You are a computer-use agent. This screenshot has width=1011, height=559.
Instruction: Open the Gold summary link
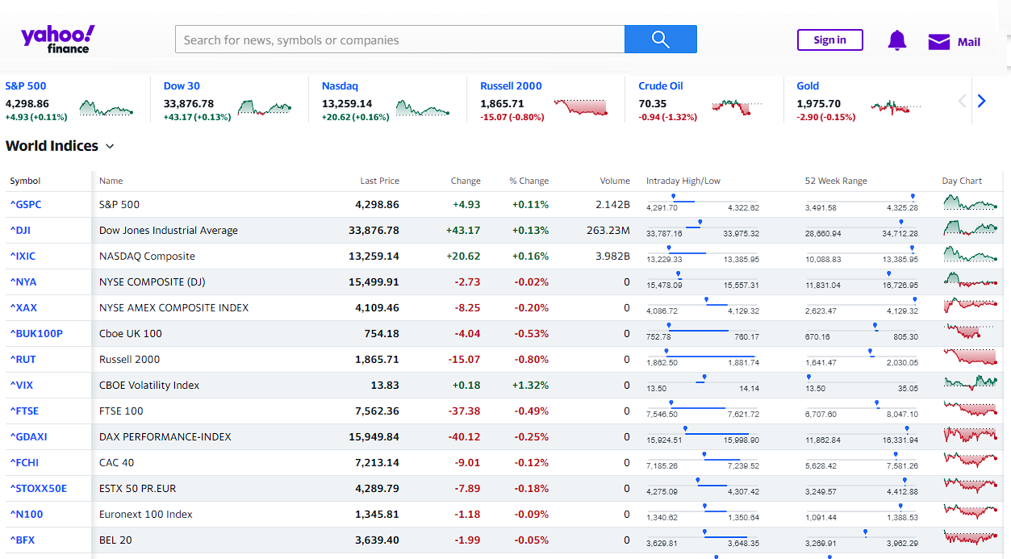click(x=808, y=86)
